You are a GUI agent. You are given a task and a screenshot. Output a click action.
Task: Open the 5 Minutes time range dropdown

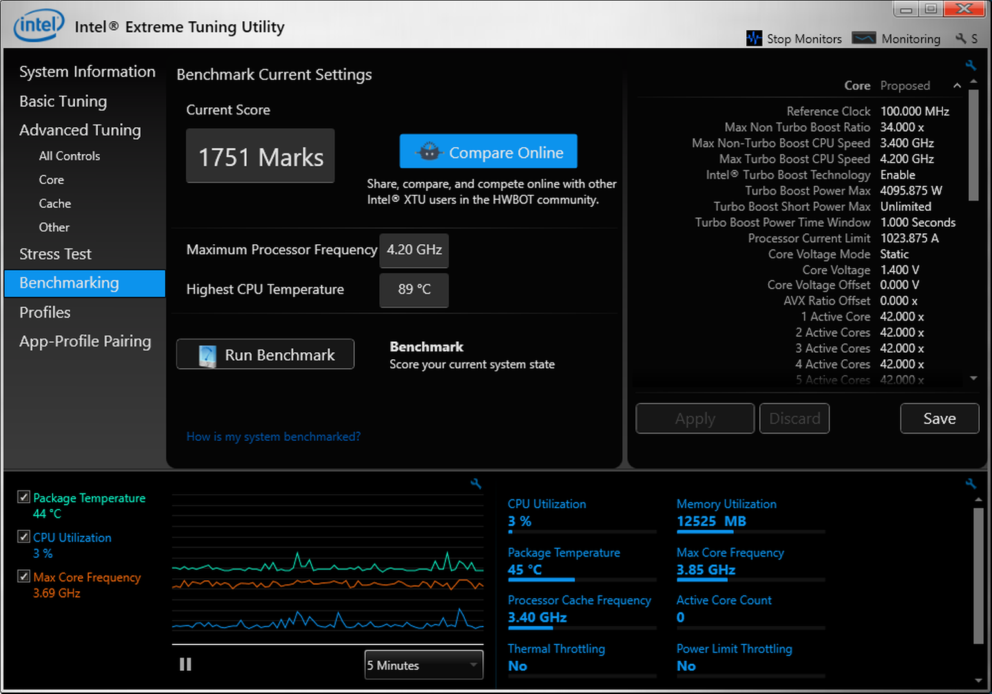(424, 665)
